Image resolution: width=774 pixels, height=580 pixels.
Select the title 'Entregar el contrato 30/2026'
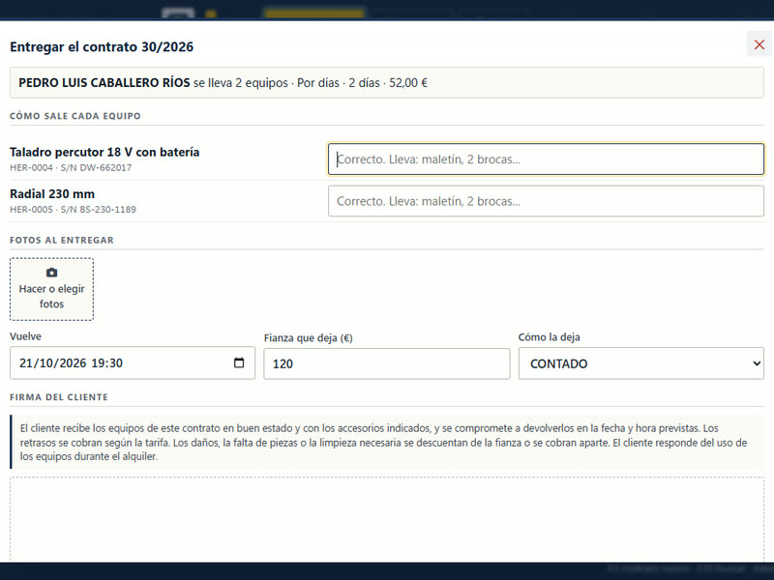point(102,46)
